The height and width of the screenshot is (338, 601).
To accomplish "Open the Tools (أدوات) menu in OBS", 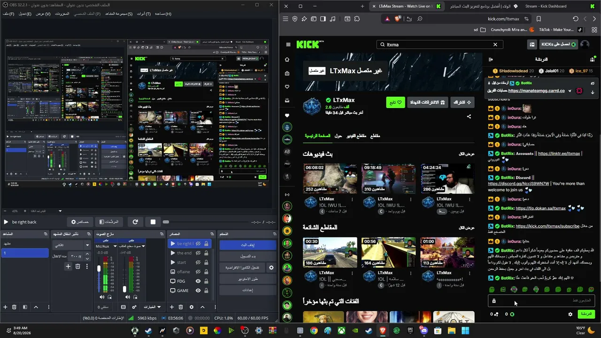I will 144,14.
